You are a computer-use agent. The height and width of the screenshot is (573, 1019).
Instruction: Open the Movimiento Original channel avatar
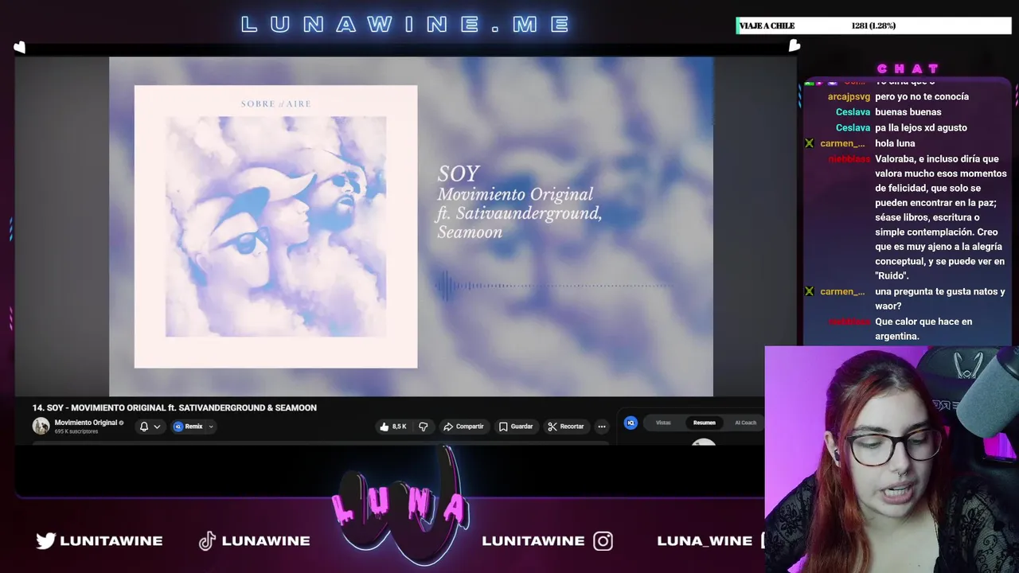[41, 427]
